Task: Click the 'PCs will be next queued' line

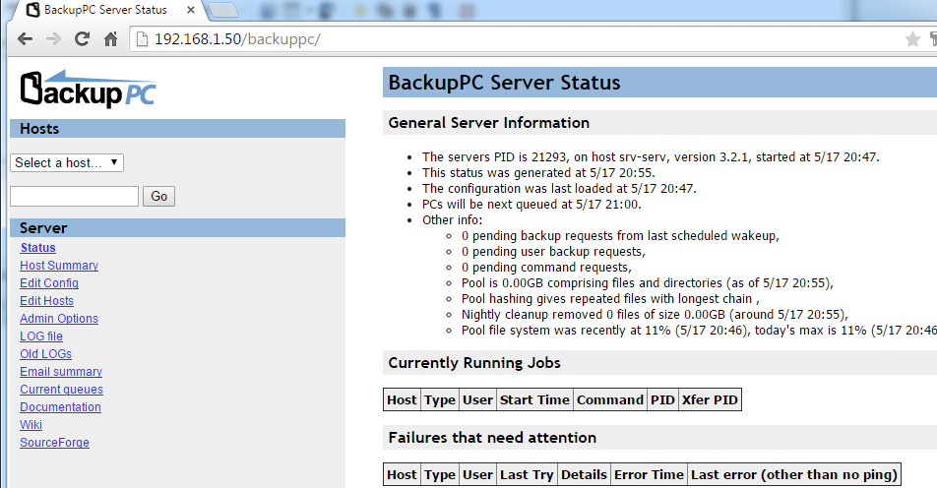Action: click(531, 205)
